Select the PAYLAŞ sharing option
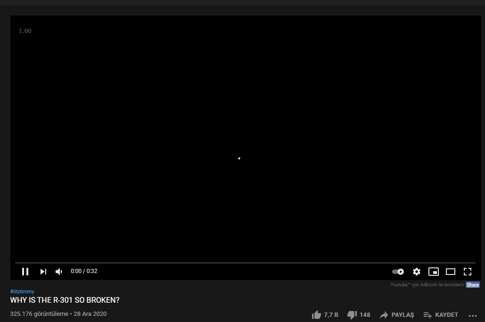The width and height of the screenshot is (485, 322). 396,314
